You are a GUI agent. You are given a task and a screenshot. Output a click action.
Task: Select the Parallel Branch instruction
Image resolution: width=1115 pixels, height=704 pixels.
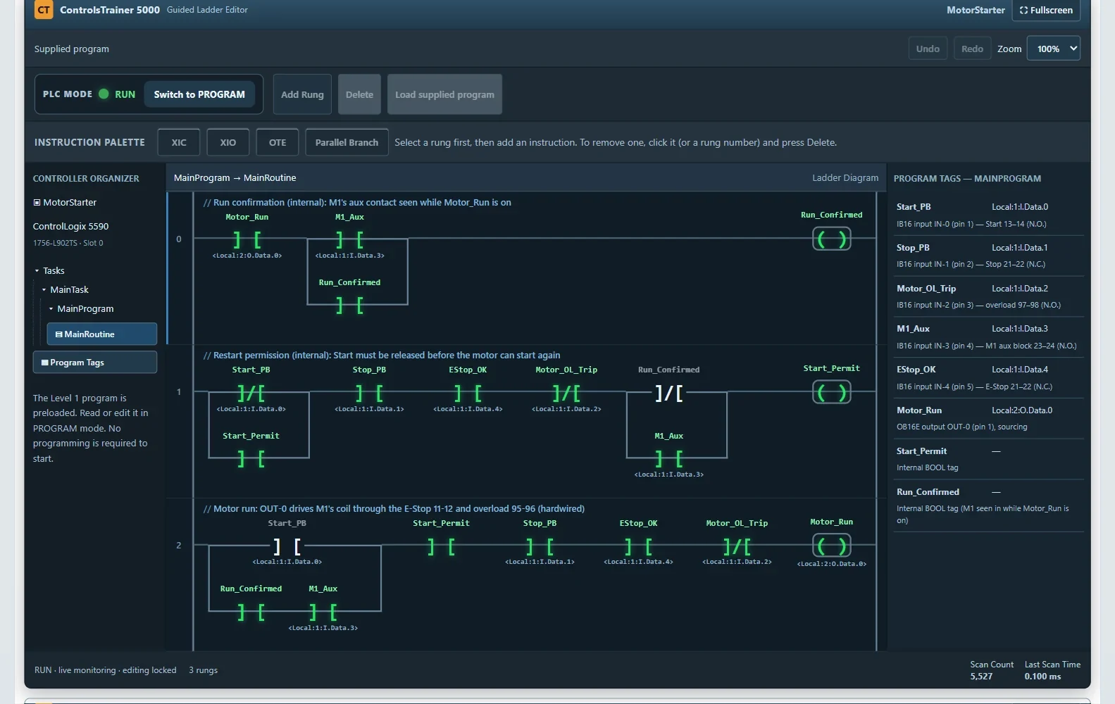point(347,142)
